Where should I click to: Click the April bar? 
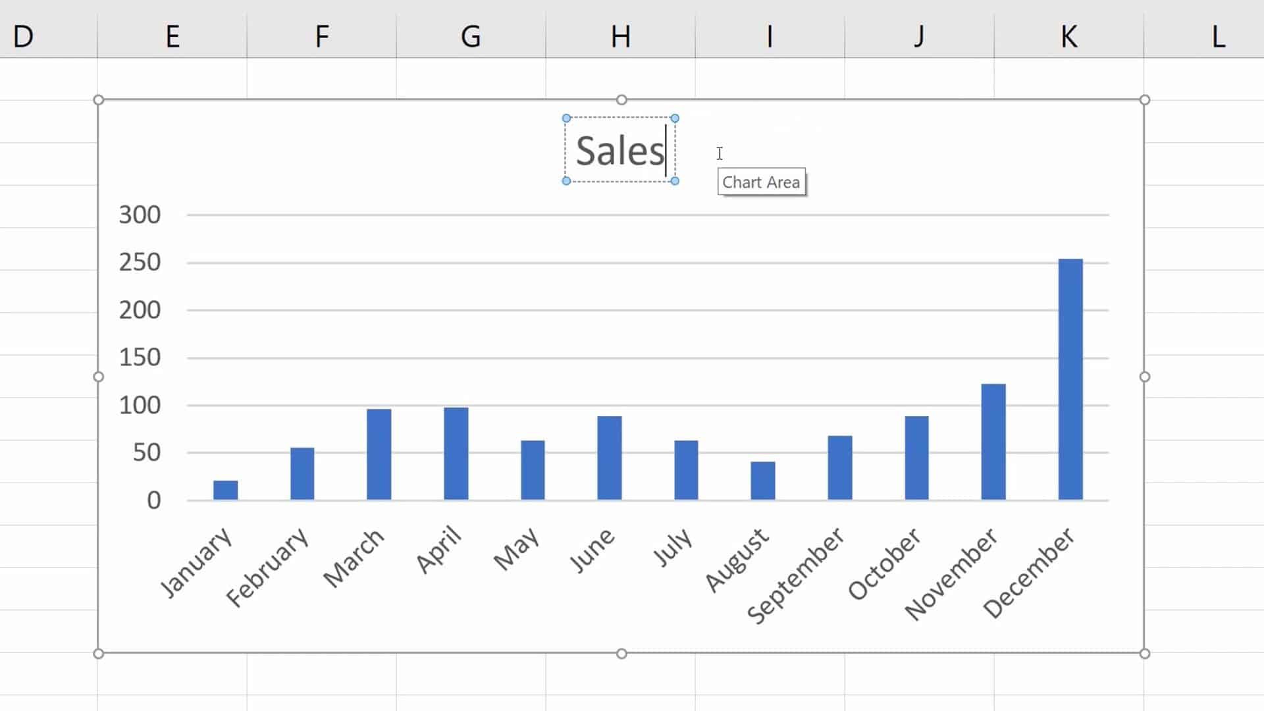click(x=456, y=454)
